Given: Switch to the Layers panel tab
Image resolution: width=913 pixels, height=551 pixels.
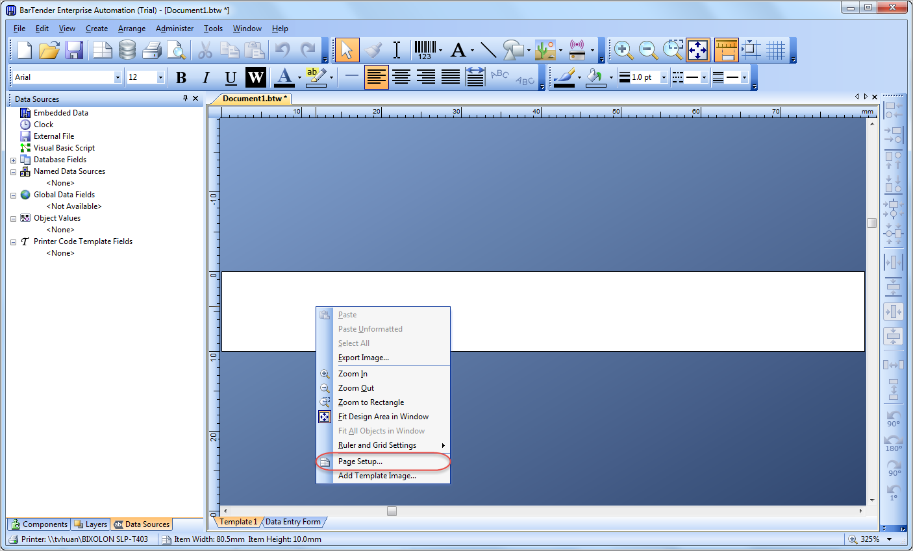Looking at the screenshot, I should coord(90,524).
